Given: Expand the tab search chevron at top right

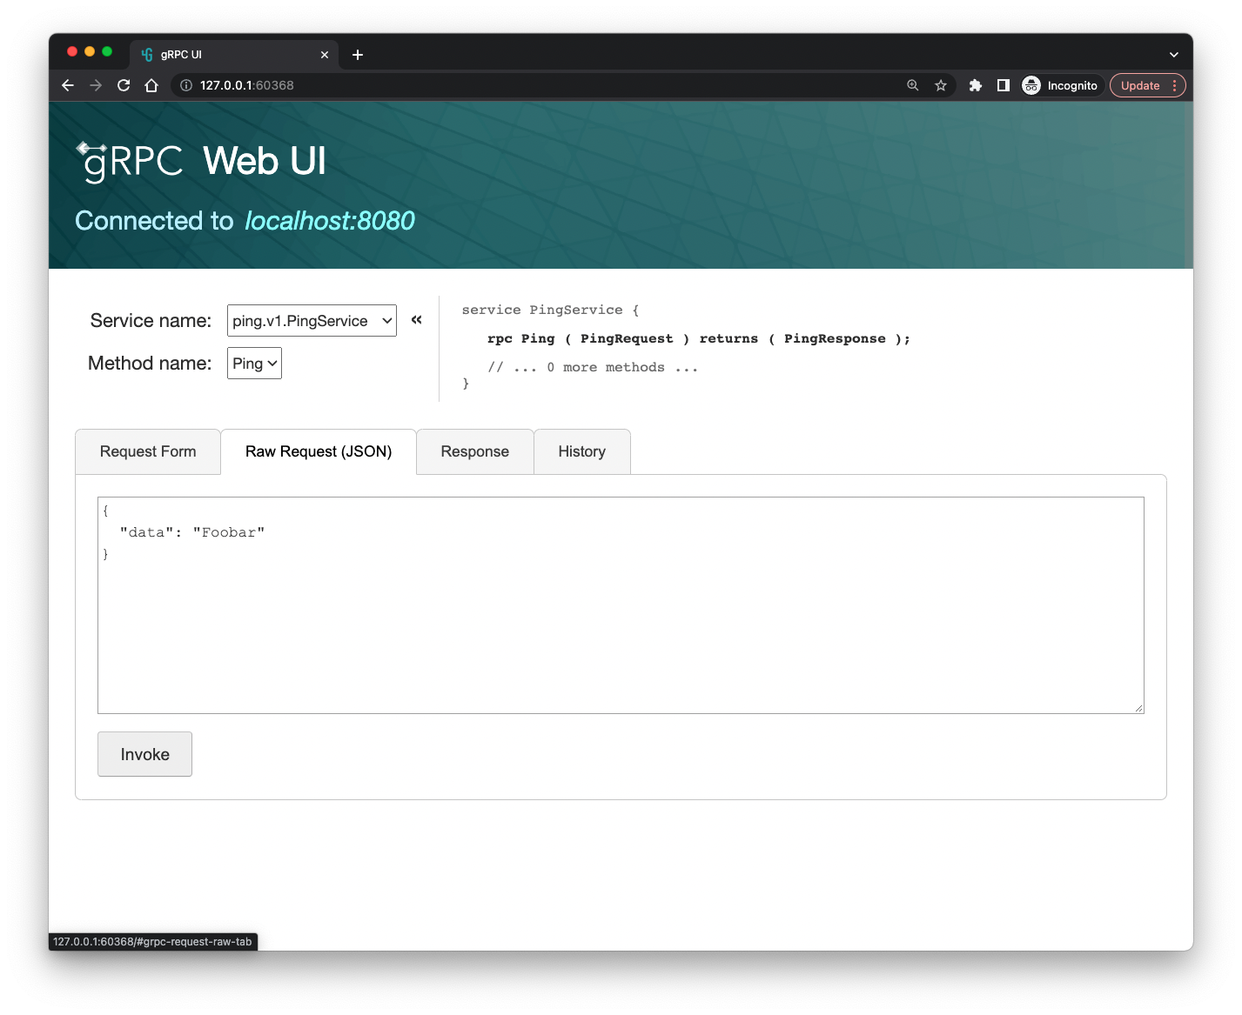Looking at the screenshot, I should (x=1174, y=55).
